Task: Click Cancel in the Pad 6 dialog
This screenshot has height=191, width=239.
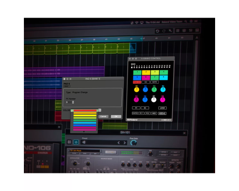Action: pos(103,117)
